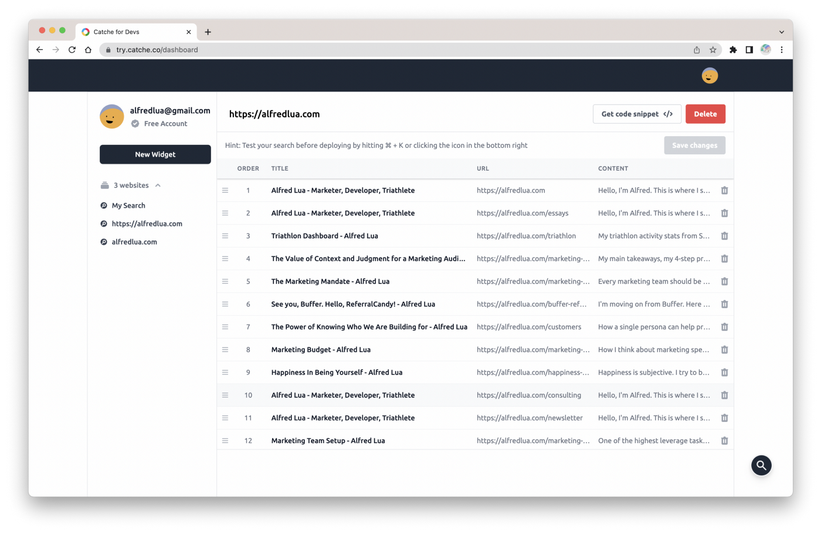
Task: Remove Marketing Budget row with trash icon
Action: pos(724,350)
